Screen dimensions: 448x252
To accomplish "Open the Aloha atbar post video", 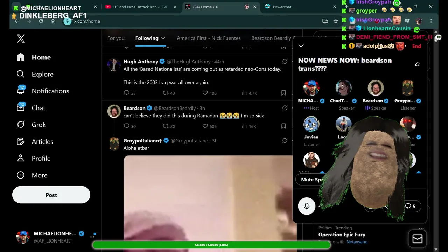I will [x=210, y=203].
